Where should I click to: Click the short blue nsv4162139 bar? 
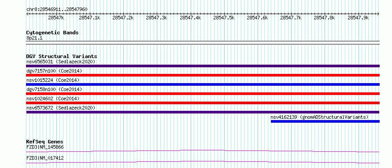325,121
